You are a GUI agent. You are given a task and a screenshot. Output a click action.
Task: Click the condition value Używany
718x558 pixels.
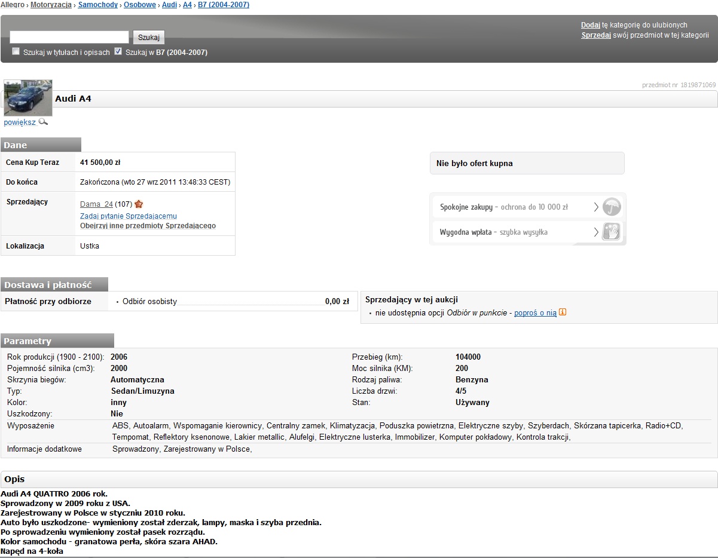472,403
